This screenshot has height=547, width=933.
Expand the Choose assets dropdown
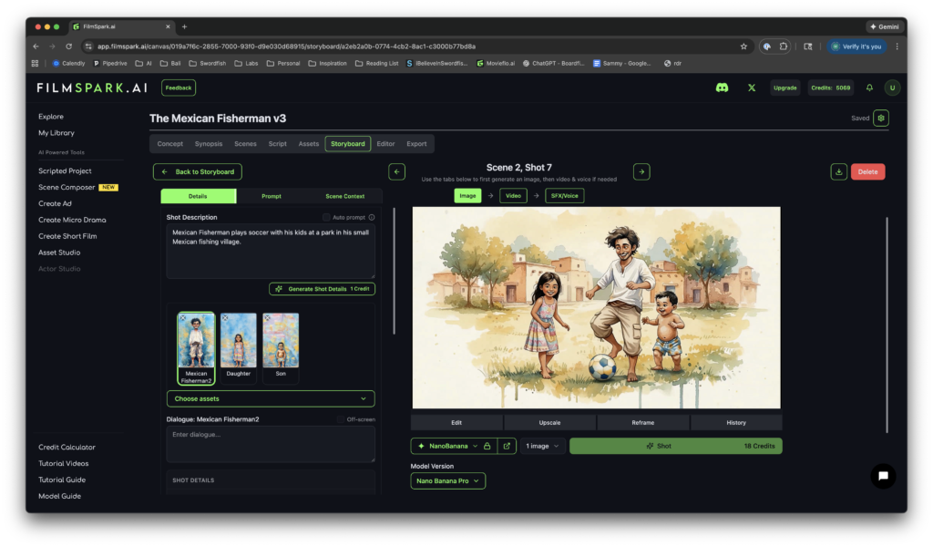coord(270,398)
